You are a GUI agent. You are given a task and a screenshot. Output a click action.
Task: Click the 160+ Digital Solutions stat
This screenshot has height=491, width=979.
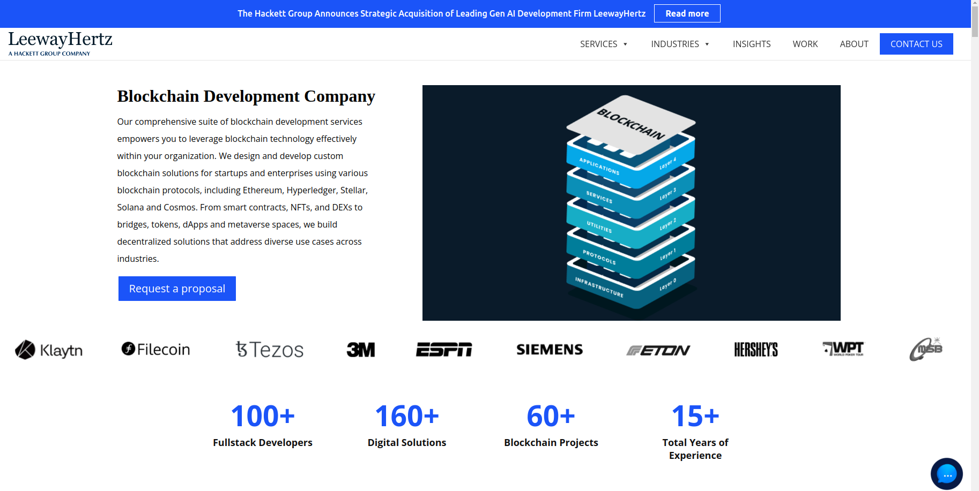[x=407, y=425]
